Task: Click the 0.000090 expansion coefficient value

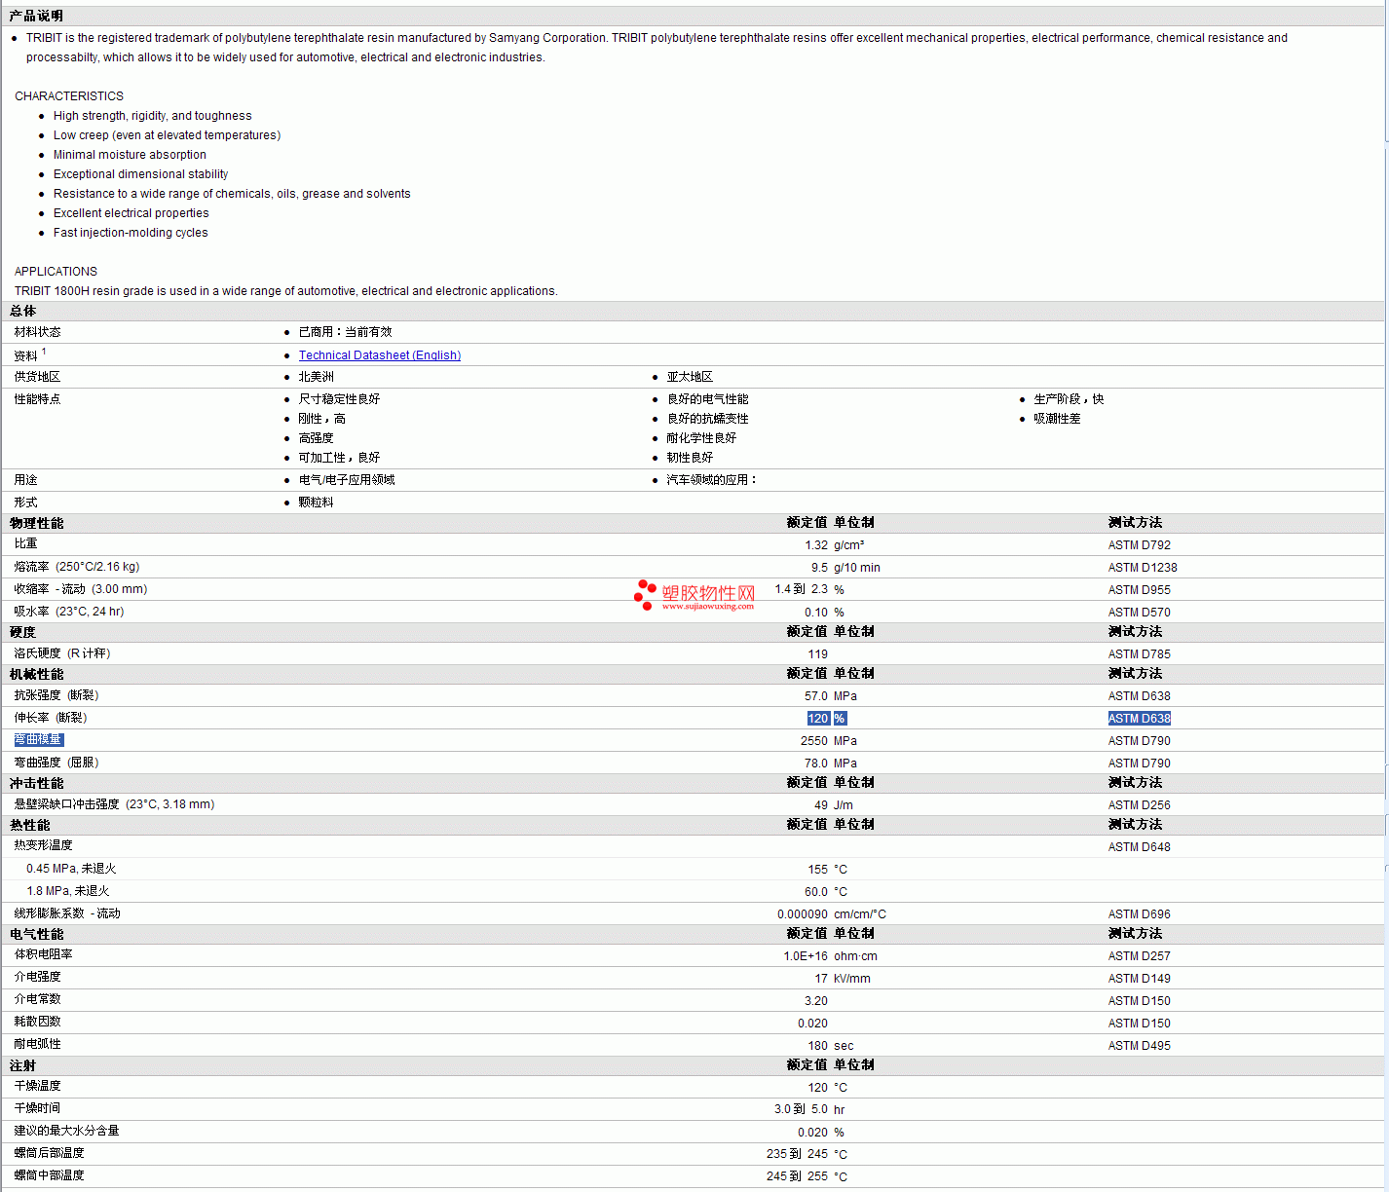Action: point(803,914)
